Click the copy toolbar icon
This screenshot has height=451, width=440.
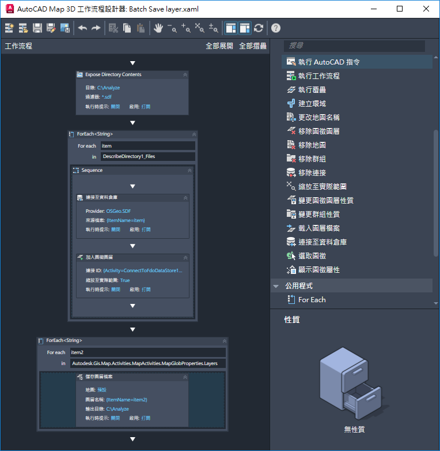pos(127,28)
